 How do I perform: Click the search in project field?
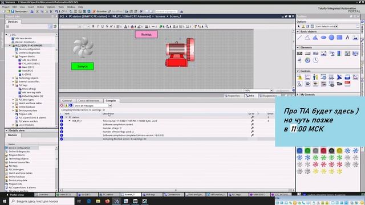point(167,11)
